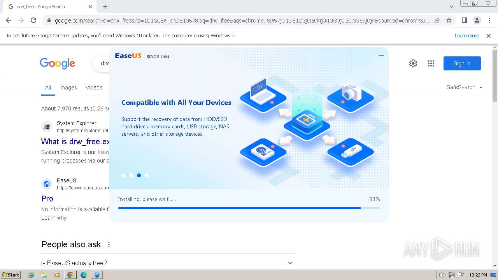Go back with the browser back arrow
Image resolution: width=498 pixels, height=280 pixels.
coord(9,20)
